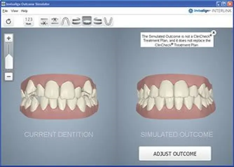Open the View menu
This screenshot has width=234, height=167.
pyautogui.click(x=14, y=11)
